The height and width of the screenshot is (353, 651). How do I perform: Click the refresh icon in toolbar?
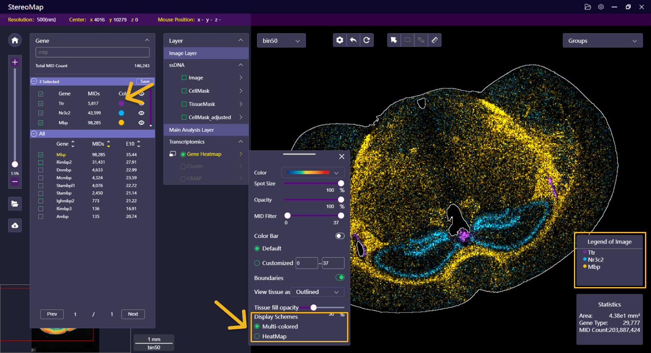(x=366, y=40)
